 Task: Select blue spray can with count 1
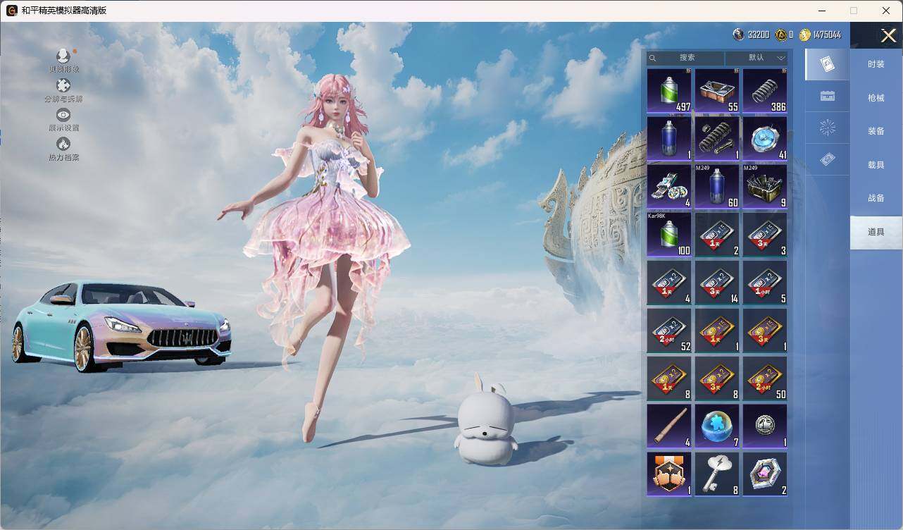point(669,138)
